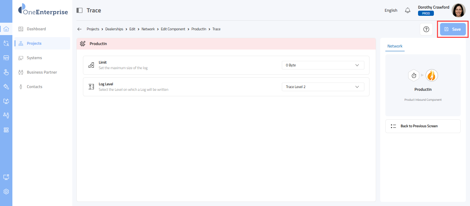Open help via the question mark icon
The image size is (470, 206).
click(x=426, y=29)
